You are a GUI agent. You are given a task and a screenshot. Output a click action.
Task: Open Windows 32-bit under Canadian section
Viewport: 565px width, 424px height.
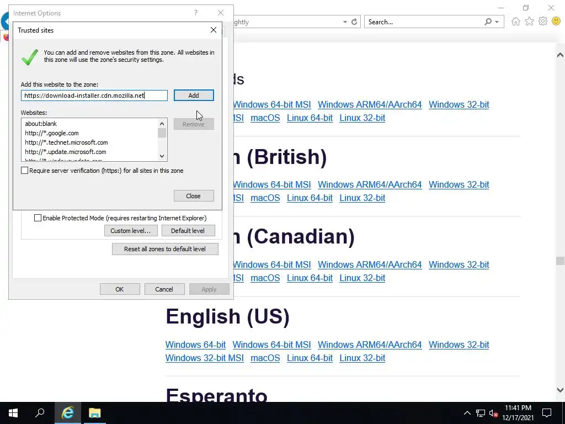(x=459, y=264)
